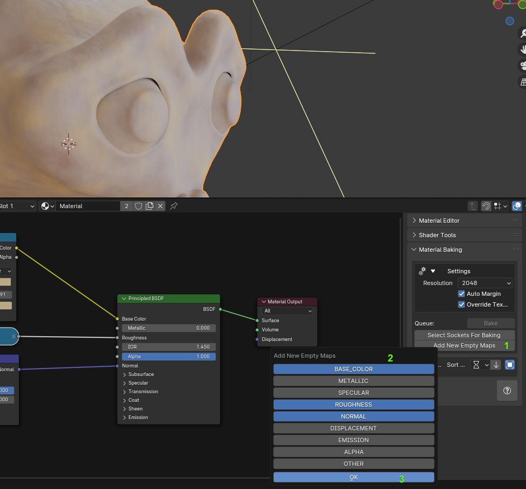Screen dimensions: 526x489
Task: Click the help question mark button
Action: [x=507, y=391]
